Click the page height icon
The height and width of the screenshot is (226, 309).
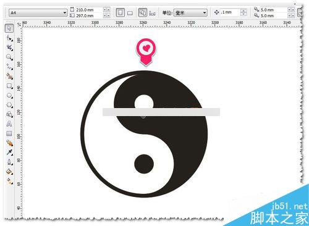click(72, 15)
